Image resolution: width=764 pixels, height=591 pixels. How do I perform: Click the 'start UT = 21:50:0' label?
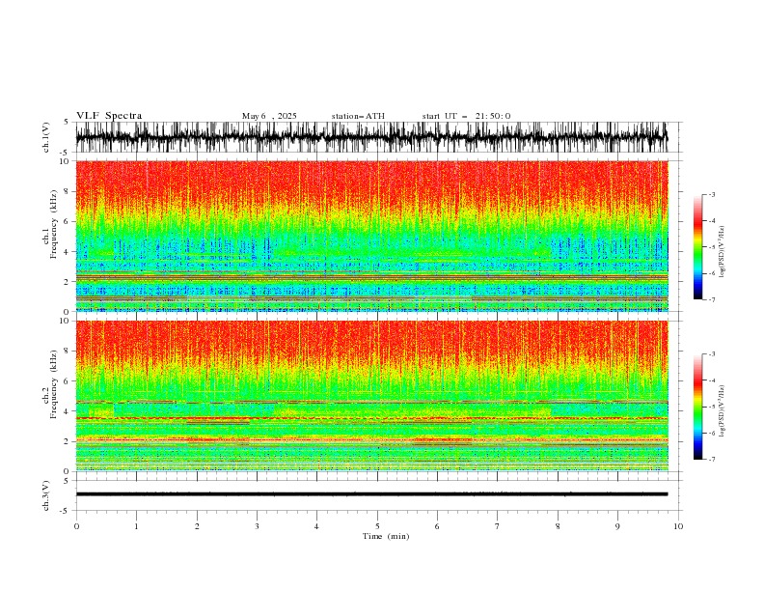(466, 116)
